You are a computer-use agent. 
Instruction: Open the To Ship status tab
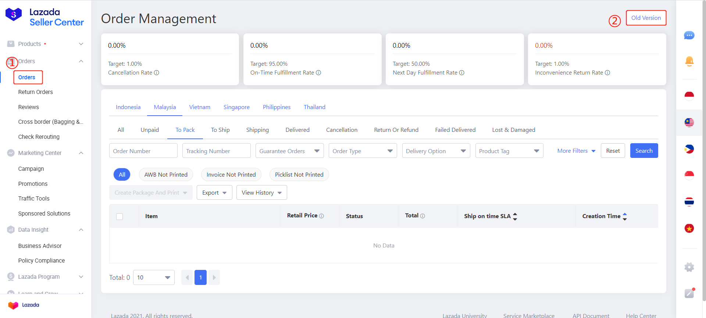220,130
